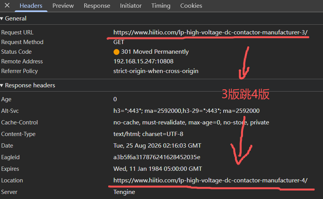Click the Request URL label

pos(17,32)
